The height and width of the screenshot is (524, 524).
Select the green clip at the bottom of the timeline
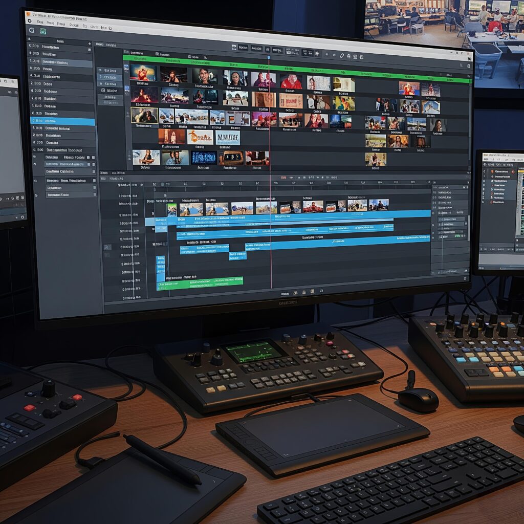200,282
